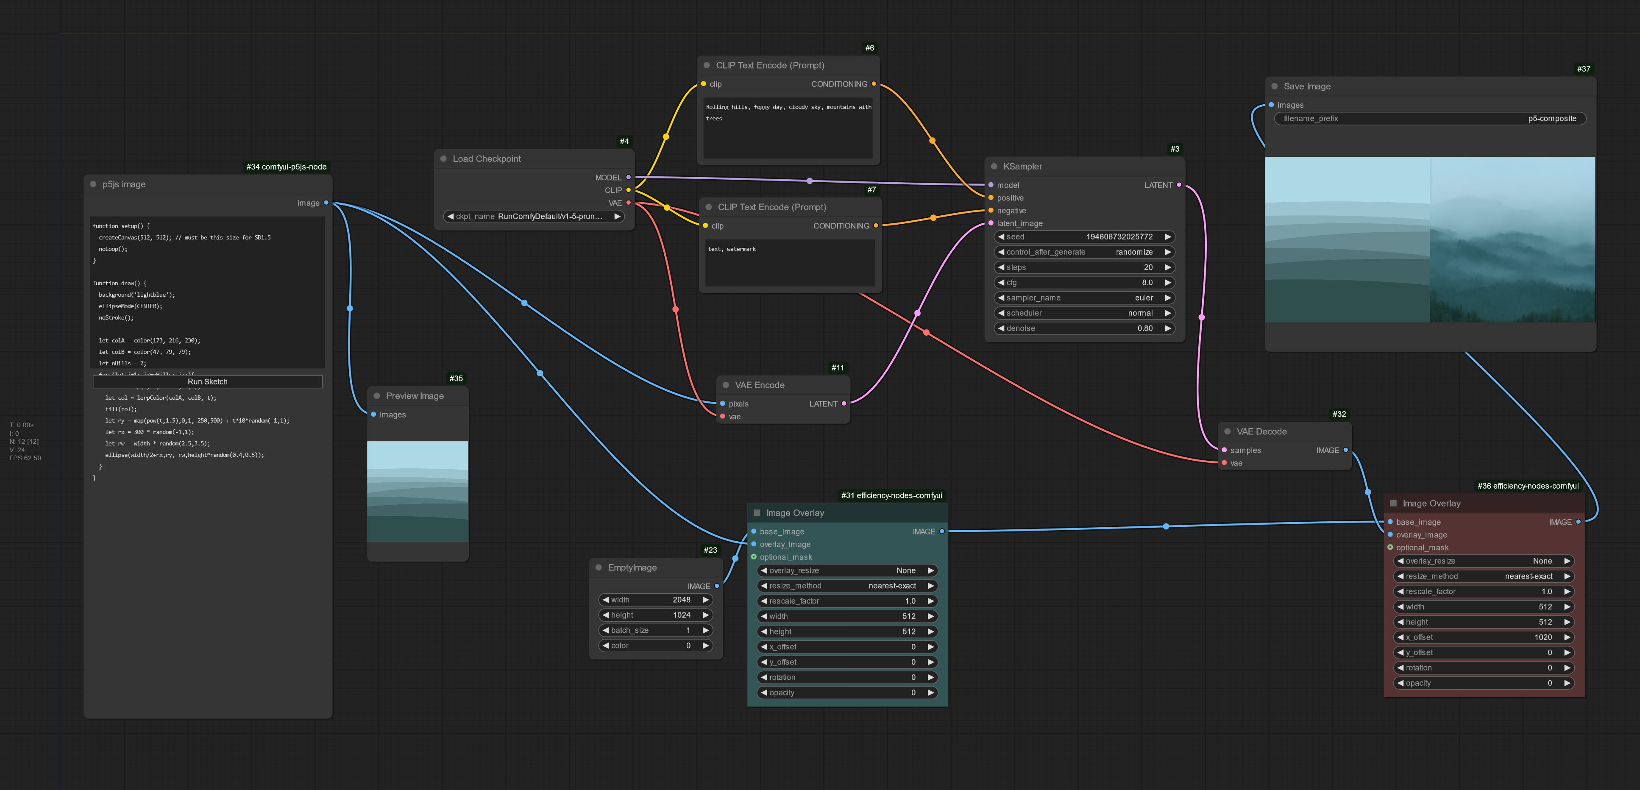This screenshot has height=790, width=1640.
Task: Click the LATENT output socket on KSampler
Action: 1179,185
